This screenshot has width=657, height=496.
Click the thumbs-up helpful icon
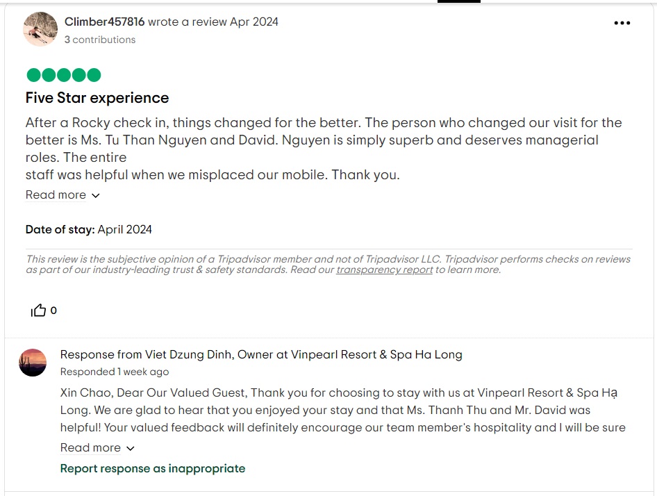38,311
